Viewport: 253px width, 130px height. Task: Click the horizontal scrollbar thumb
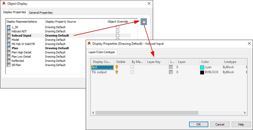(x=147, y=113)
